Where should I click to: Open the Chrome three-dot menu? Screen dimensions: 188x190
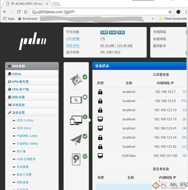point(186,12)
